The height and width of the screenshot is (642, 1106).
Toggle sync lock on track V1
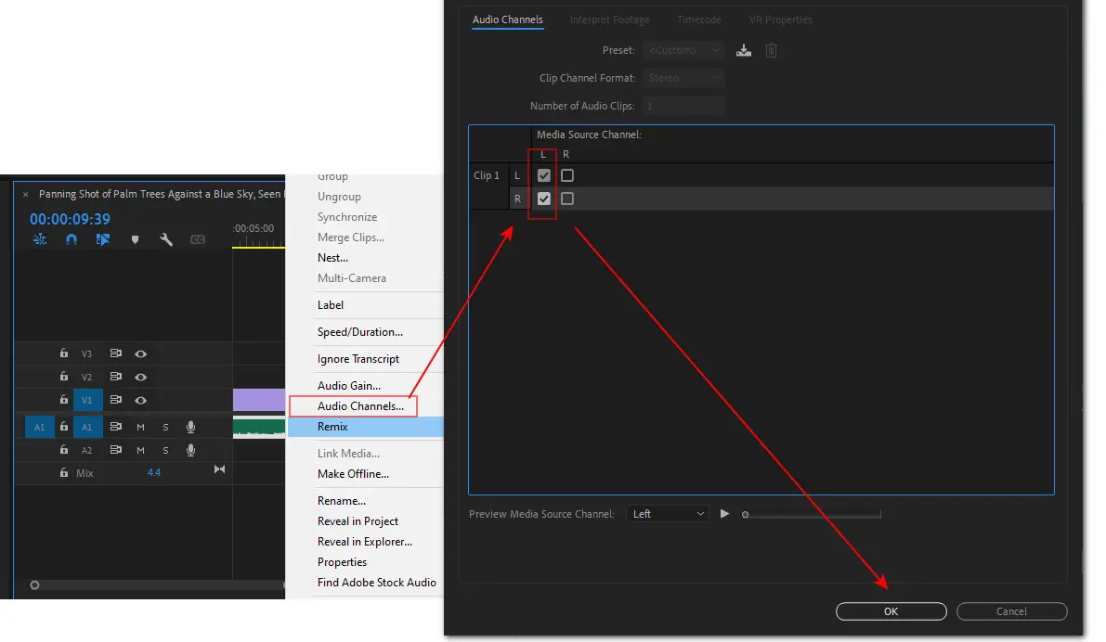click(x=116, y=400)
